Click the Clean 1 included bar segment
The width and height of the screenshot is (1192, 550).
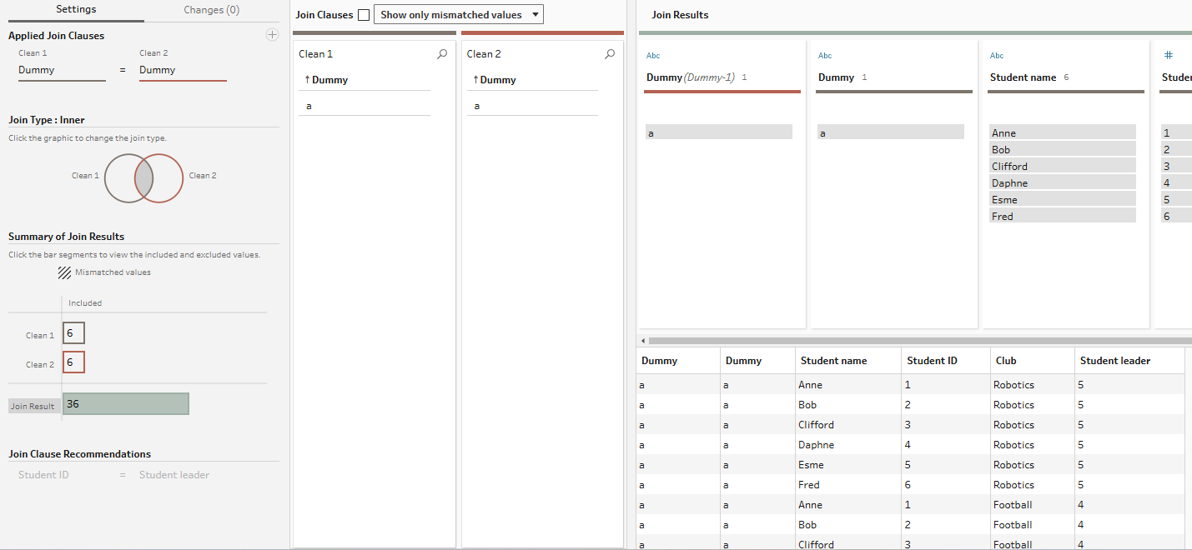click(x=73, y=333)
